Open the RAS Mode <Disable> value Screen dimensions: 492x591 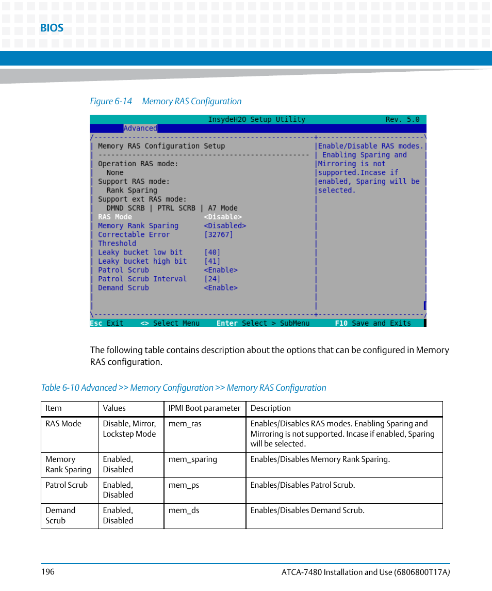click(223, 217)
